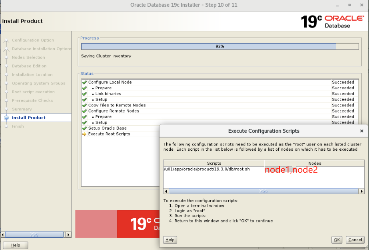Select Database Edition step
This screenshot has height=250, width=369.
pos(29,66)
